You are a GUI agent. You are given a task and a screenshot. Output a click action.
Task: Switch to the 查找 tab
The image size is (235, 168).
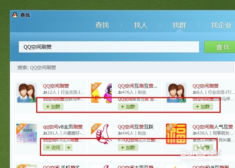(x=102, y=25)
